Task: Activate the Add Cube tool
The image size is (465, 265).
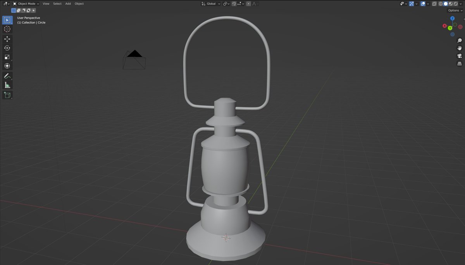Action: coord(7,95)
